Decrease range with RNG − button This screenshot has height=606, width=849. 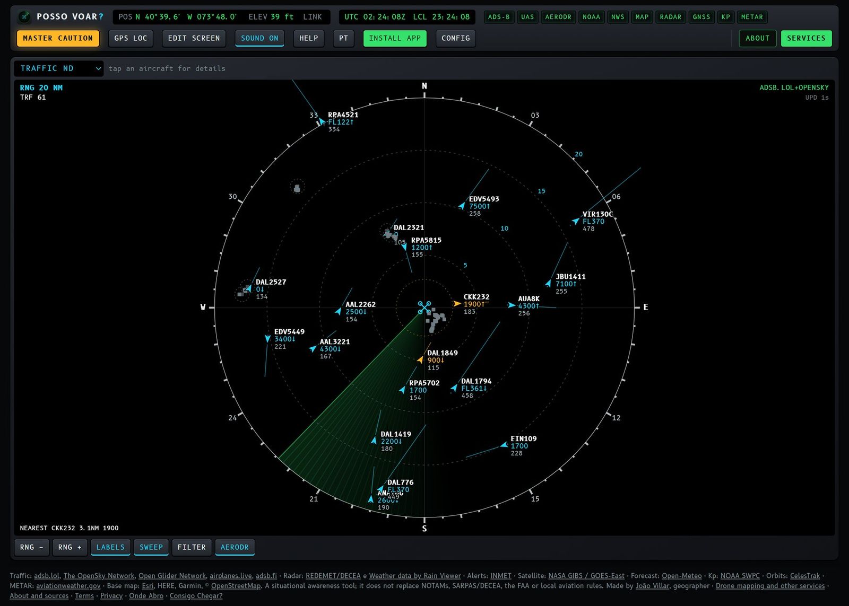32,547
